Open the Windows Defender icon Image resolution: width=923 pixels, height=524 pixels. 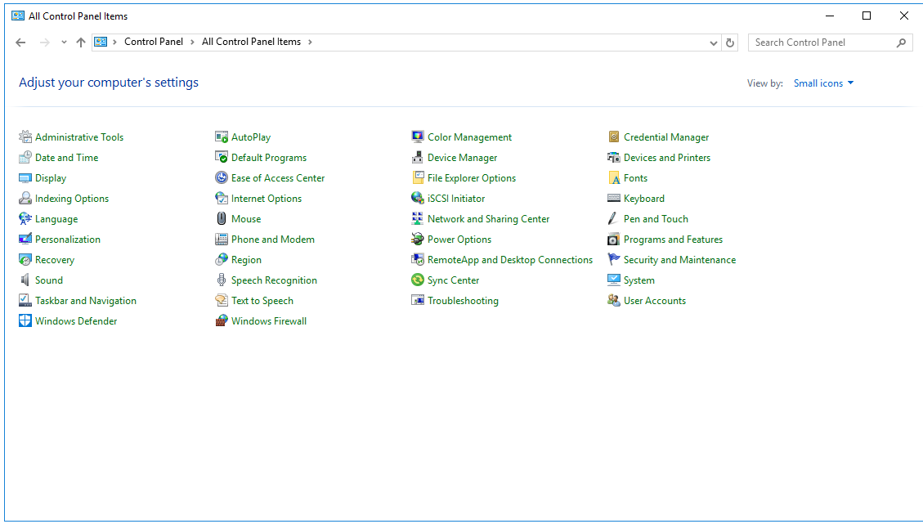(x=25, y=321)
